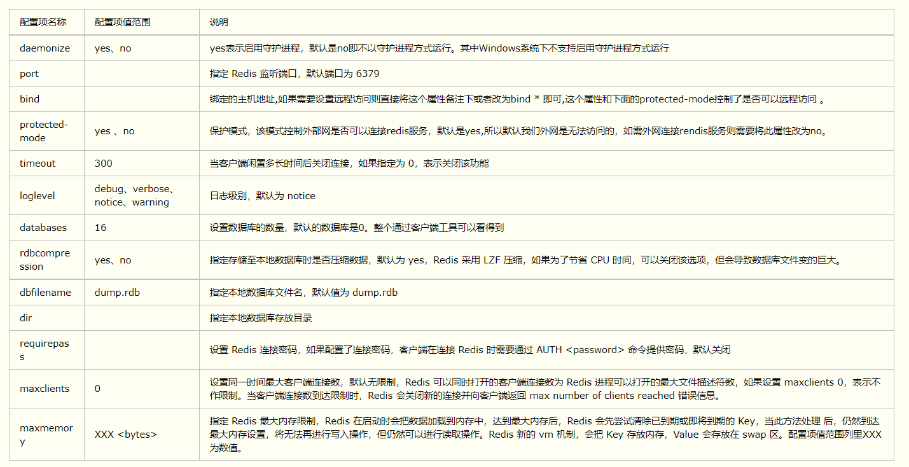This screenshot has width=909, height=467.
Task: Click the daemonize description about 守护进程
Action: click(x=439, y=48)
